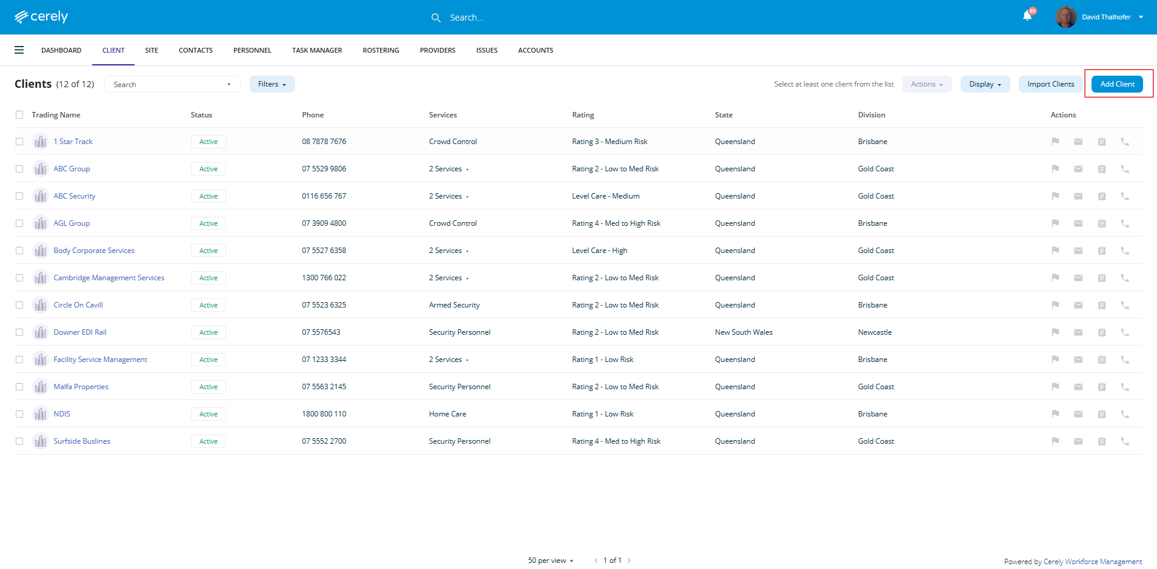Image resolution: width=1157 pixels, height=569 pixels.
Task: Check the box next to Malfa Properties
Action: pos(19,387)
